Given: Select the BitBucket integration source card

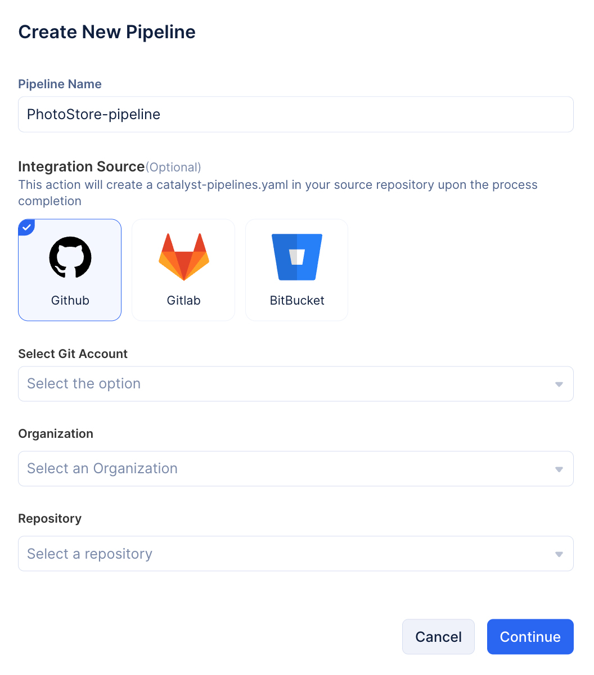Looking at the screenshot, I should click(x=297, y=270).
